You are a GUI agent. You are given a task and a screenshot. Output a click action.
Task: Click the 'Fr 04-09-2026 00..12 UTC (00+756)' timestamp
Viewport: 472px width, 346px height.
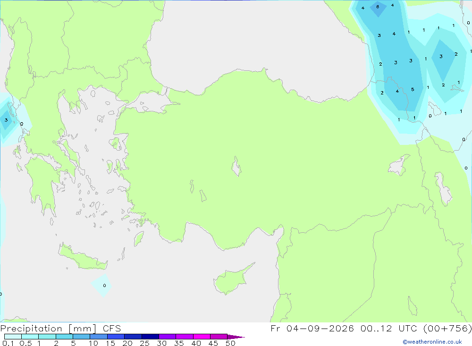click(x=371, y=329)
